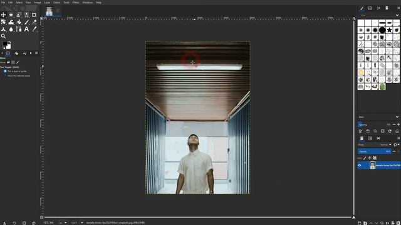This screenshot has height=225, width=401.
Task: Select the Free Select lasso tool
Action: click(x=19, y=15)
